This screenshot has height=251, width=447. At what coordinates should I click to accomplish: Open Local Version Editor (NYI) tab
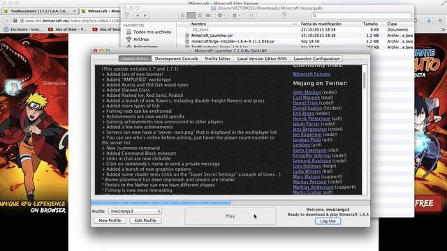(x=262, y=59)
